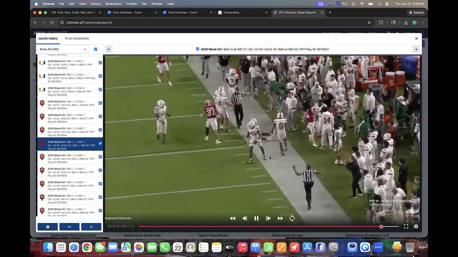
Task: Uncheck play ID 6975949 checkbox
Action: click(100, 157)
